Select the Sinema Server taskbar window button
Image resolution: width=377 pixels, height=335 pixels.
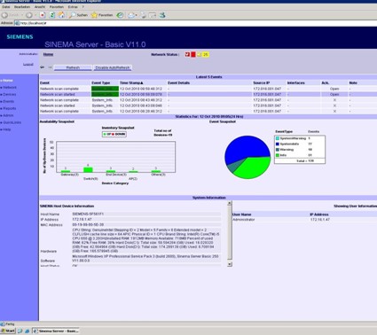coord(56,331)
